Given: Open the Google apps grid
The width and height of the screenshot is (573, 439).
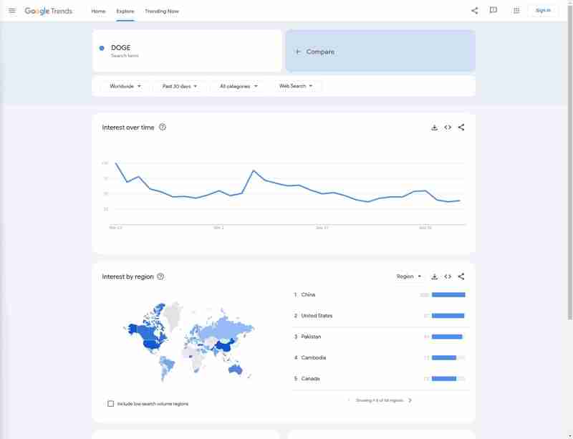Looking at the screenshot, I should coord(516,11).
